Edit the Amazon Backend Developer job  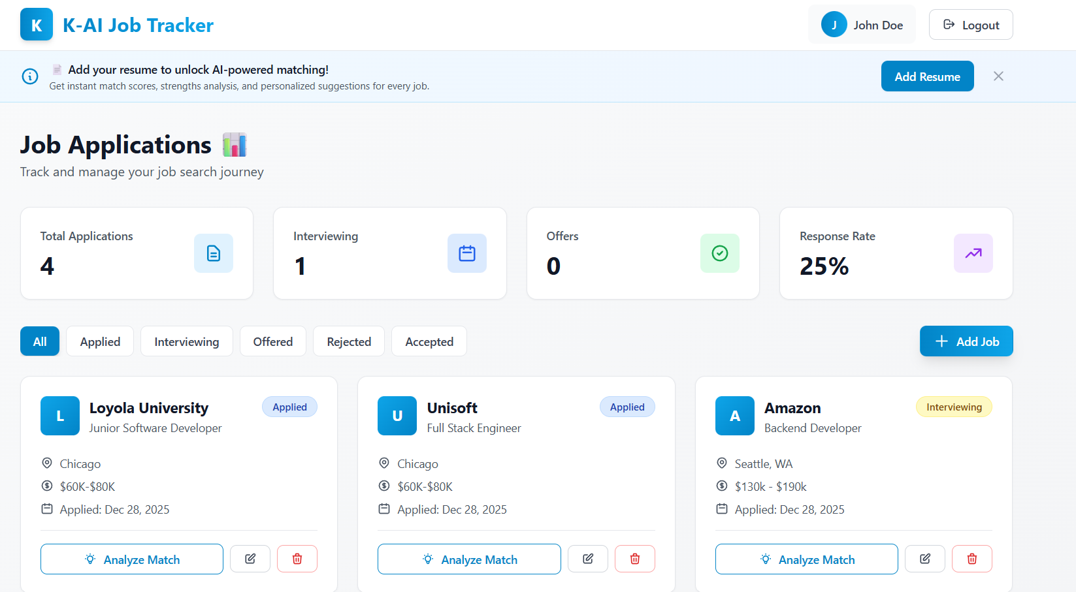(925, 559)
